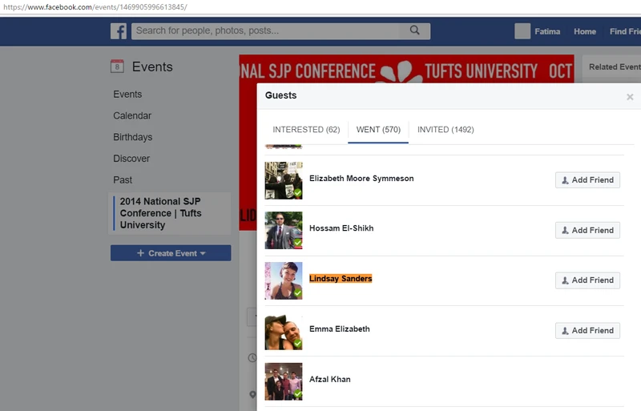Click the search magnifier icon
The image size is (641, 411).
click(x=414, y=30)
